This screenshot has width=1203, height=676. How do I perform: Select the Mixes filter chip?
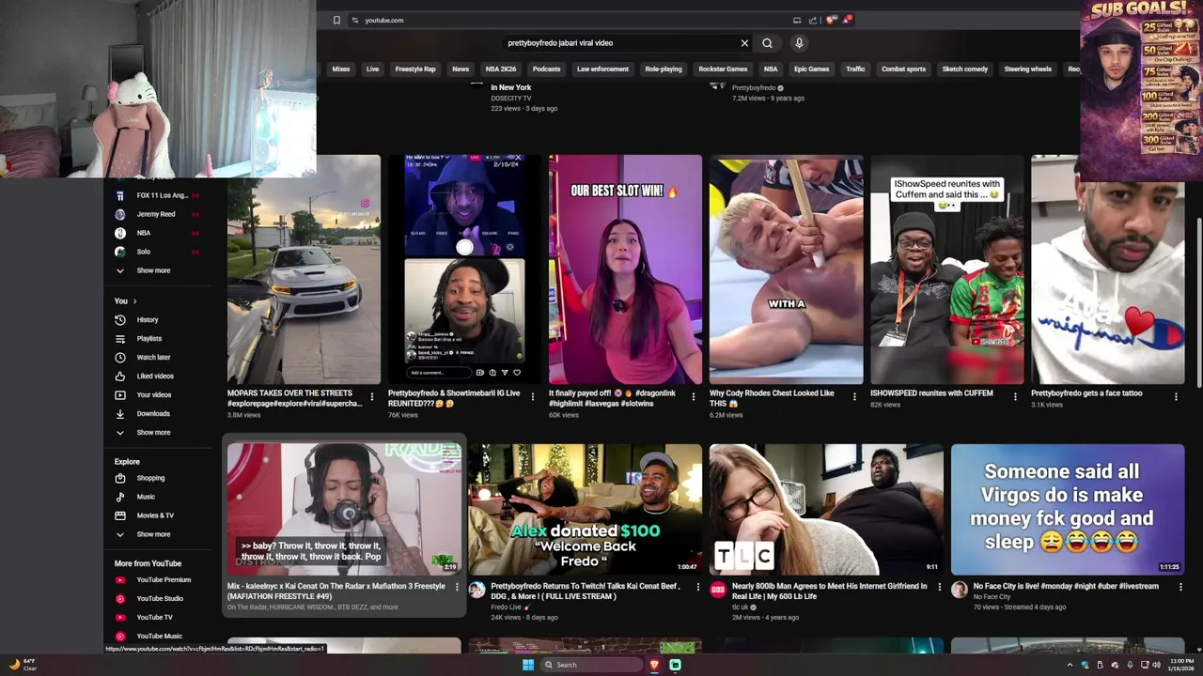[341, 69]
